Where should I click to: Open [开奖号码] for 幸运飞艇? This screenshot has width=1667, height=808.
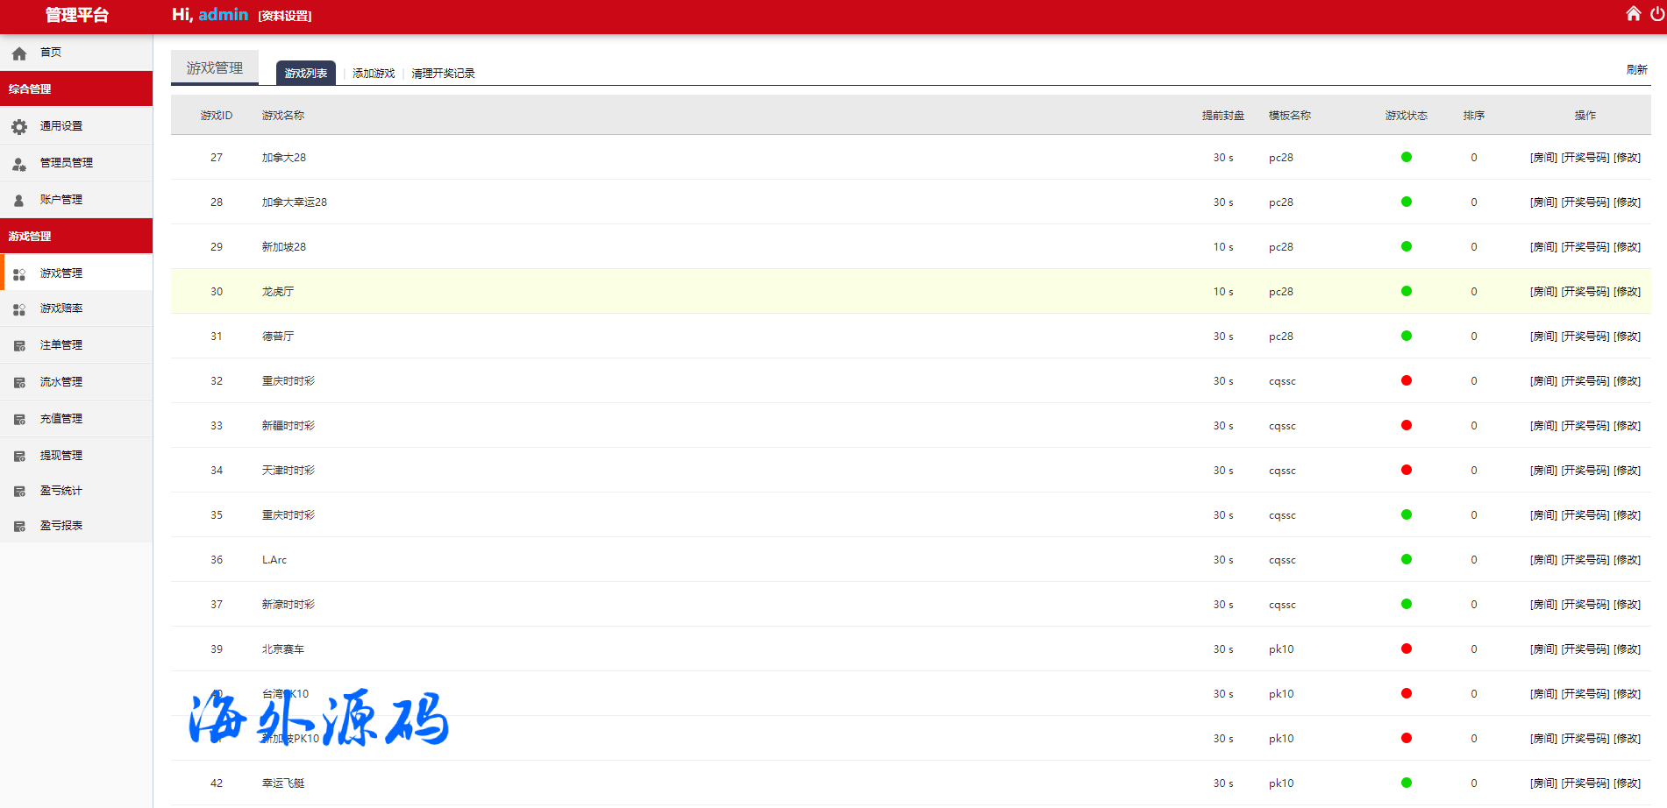tap(1585, 783)
